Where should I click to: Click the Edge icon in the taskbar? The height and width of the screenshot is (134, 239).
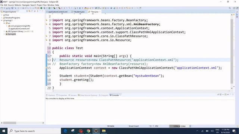pos(65,131)
